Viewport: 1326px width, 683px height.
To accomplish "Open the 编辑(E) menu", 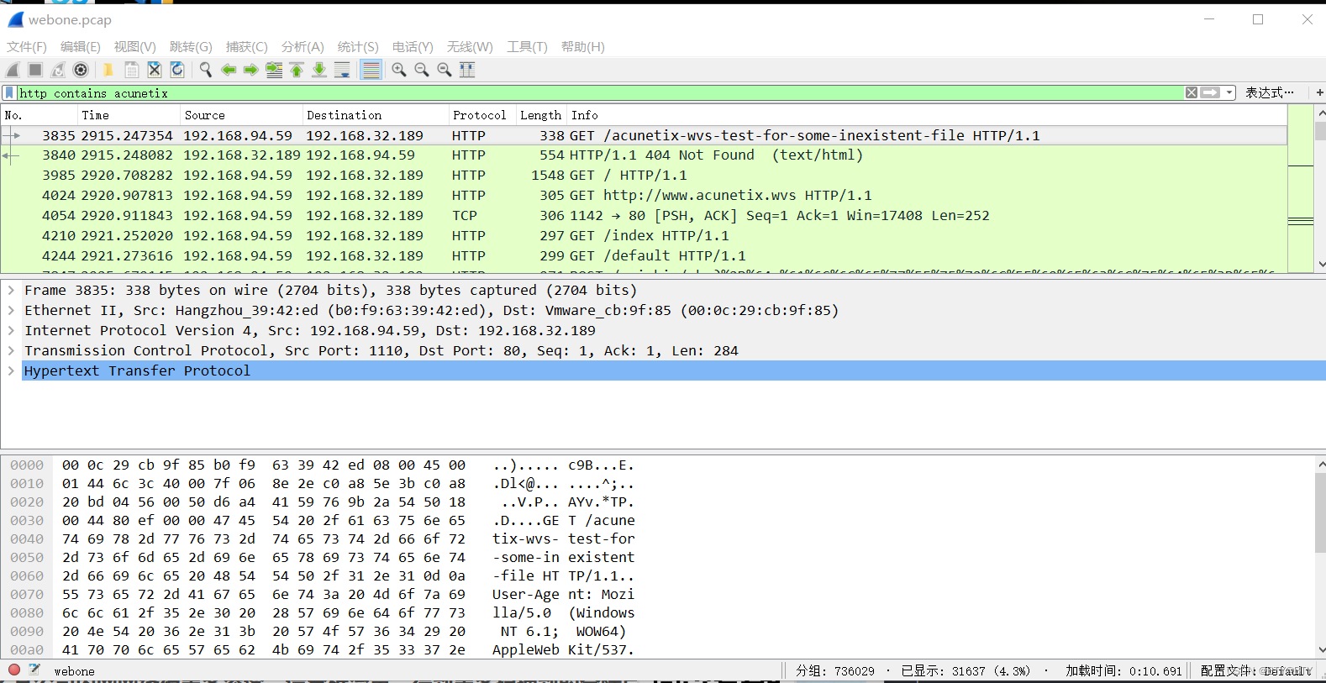I will point(81,47).
